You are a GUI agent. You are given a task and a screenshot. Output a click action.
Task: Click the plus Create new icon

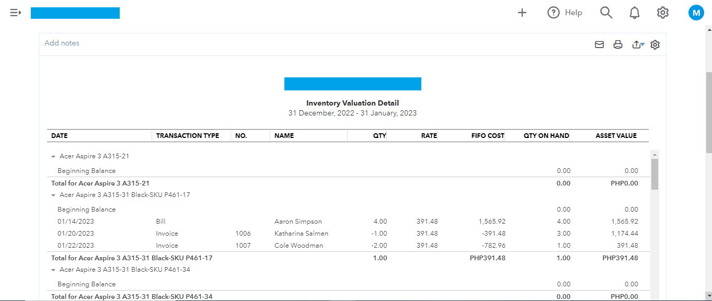tap(522, 13)
